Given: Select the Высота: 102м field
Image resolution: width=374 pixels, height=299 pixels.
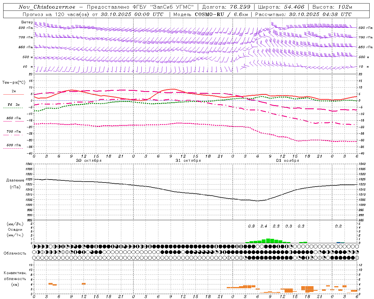Looking at the screenshot, I should [332, 7].
